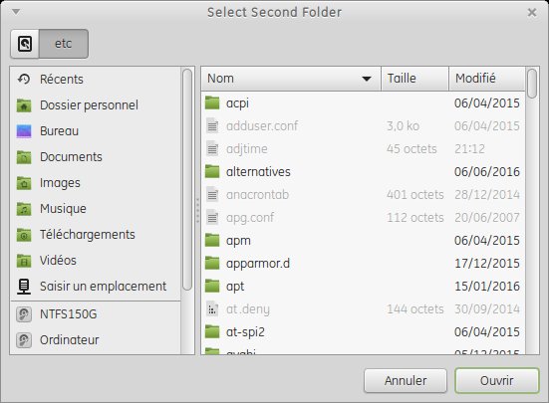549x403 pixels.
Task: Sort files by Modifié column header
Action: coord(487,79)
